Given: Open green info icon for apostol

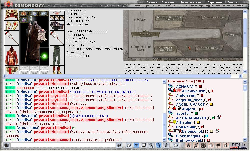Looking at the screenshot, I should [196, 113].
